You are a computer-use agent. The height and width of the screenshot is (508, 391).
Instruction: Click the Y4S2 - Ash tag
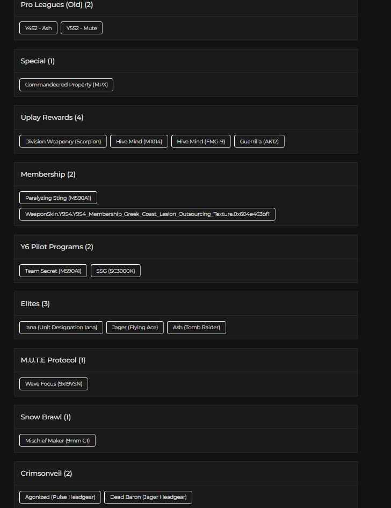(x=38, y=28)
